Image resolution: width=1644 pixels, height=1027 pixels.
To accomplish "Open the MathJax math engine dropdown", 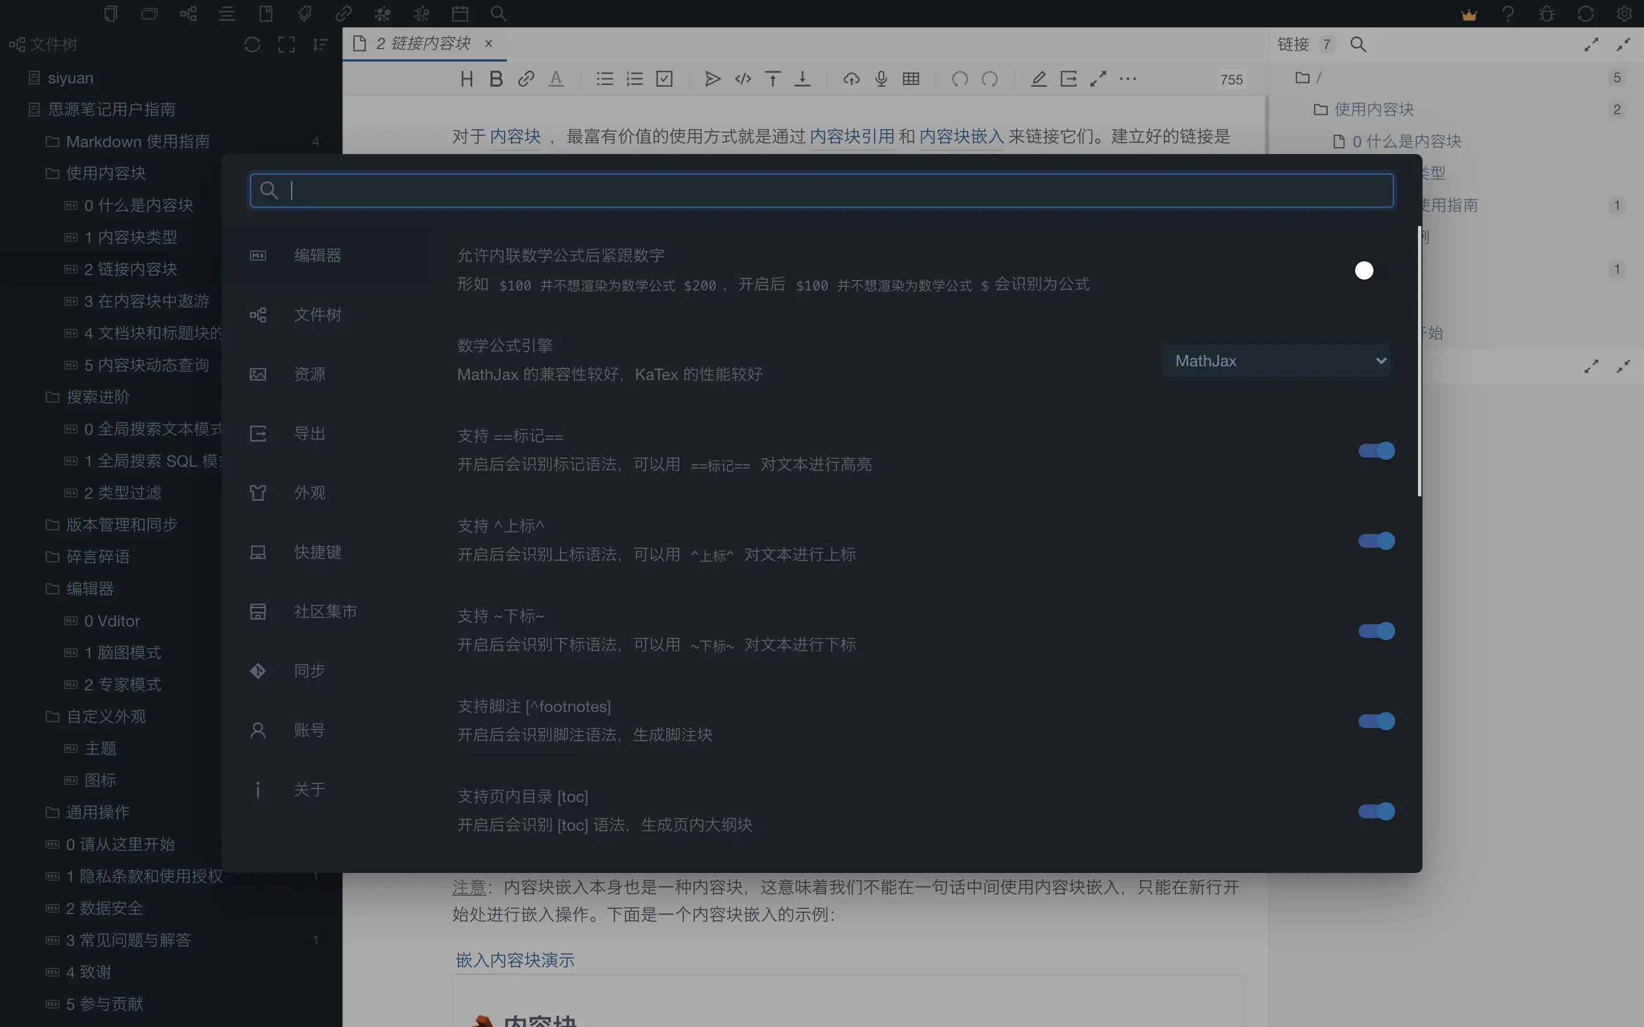I will click(x=1275, y=361).
